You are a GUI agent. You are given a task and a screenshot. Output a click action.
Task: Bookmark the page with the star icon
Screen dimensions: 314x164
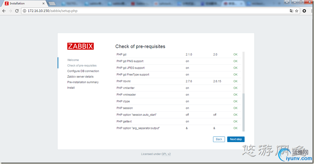point(297,11)
